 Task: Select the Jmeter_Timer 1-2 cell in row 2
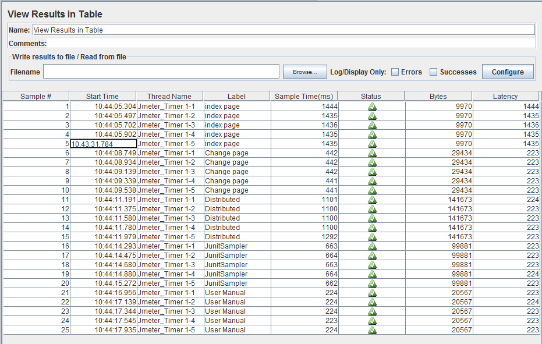(170, 116)
